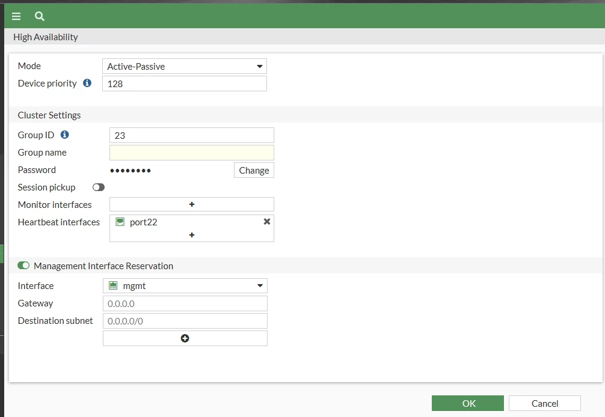Confirm settings with the OK button
The width and height of the screenshot is (605, 417).
pyautogui.click(x=468, y=403)
